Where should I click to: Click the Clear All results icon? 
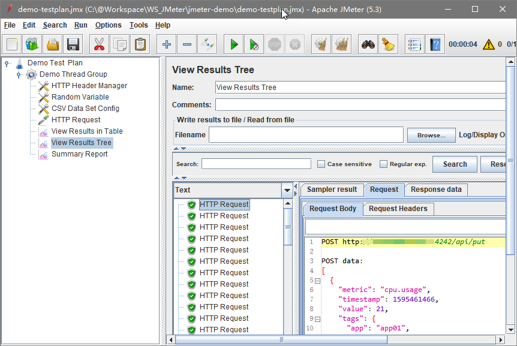pyautogui.click(x=342, y=44)
